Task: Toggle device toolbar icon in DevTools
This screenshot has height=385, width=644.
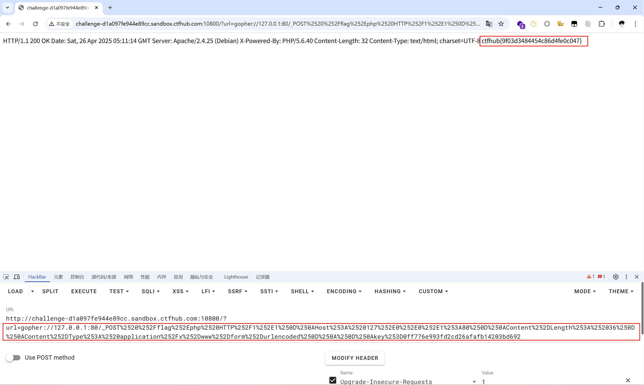Action: [x=17, y=277]
